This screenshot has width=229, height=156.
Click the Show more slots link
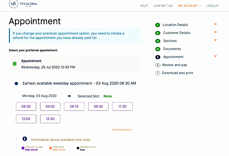pos(122,130)
